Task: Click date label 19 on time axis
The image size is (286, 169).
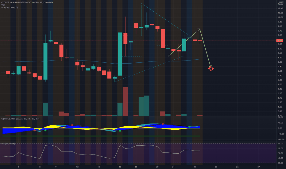Action: point(136,167)
